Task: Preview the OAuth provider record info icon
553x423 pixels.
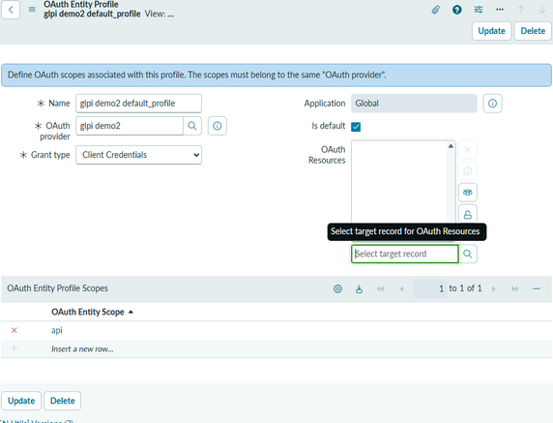Action: [218, 126]
